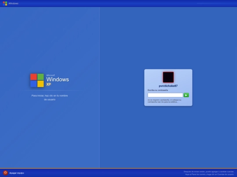Click the username pvrctichoke87
This screenshot has height=177, width=237.
click(168, 86)
